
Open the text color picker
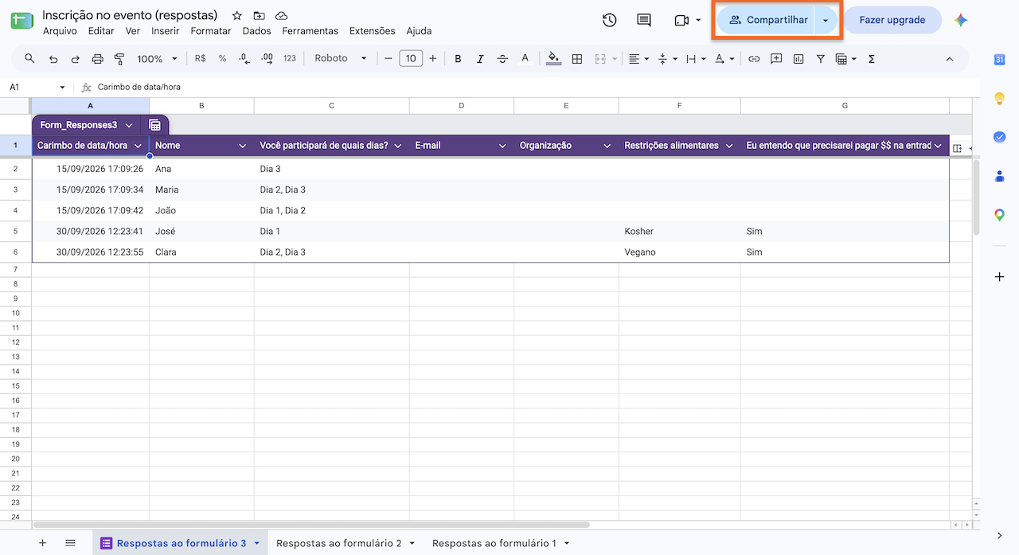[x=525, y=58]
